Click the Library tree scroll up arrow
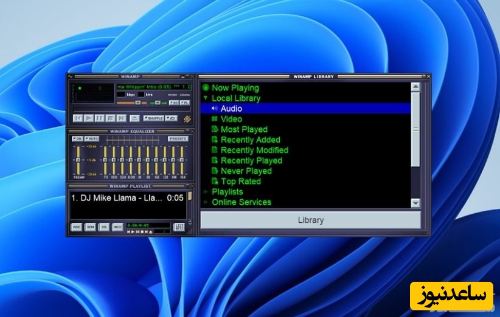This screenshot has width=500, height=317. coord(415,87)
